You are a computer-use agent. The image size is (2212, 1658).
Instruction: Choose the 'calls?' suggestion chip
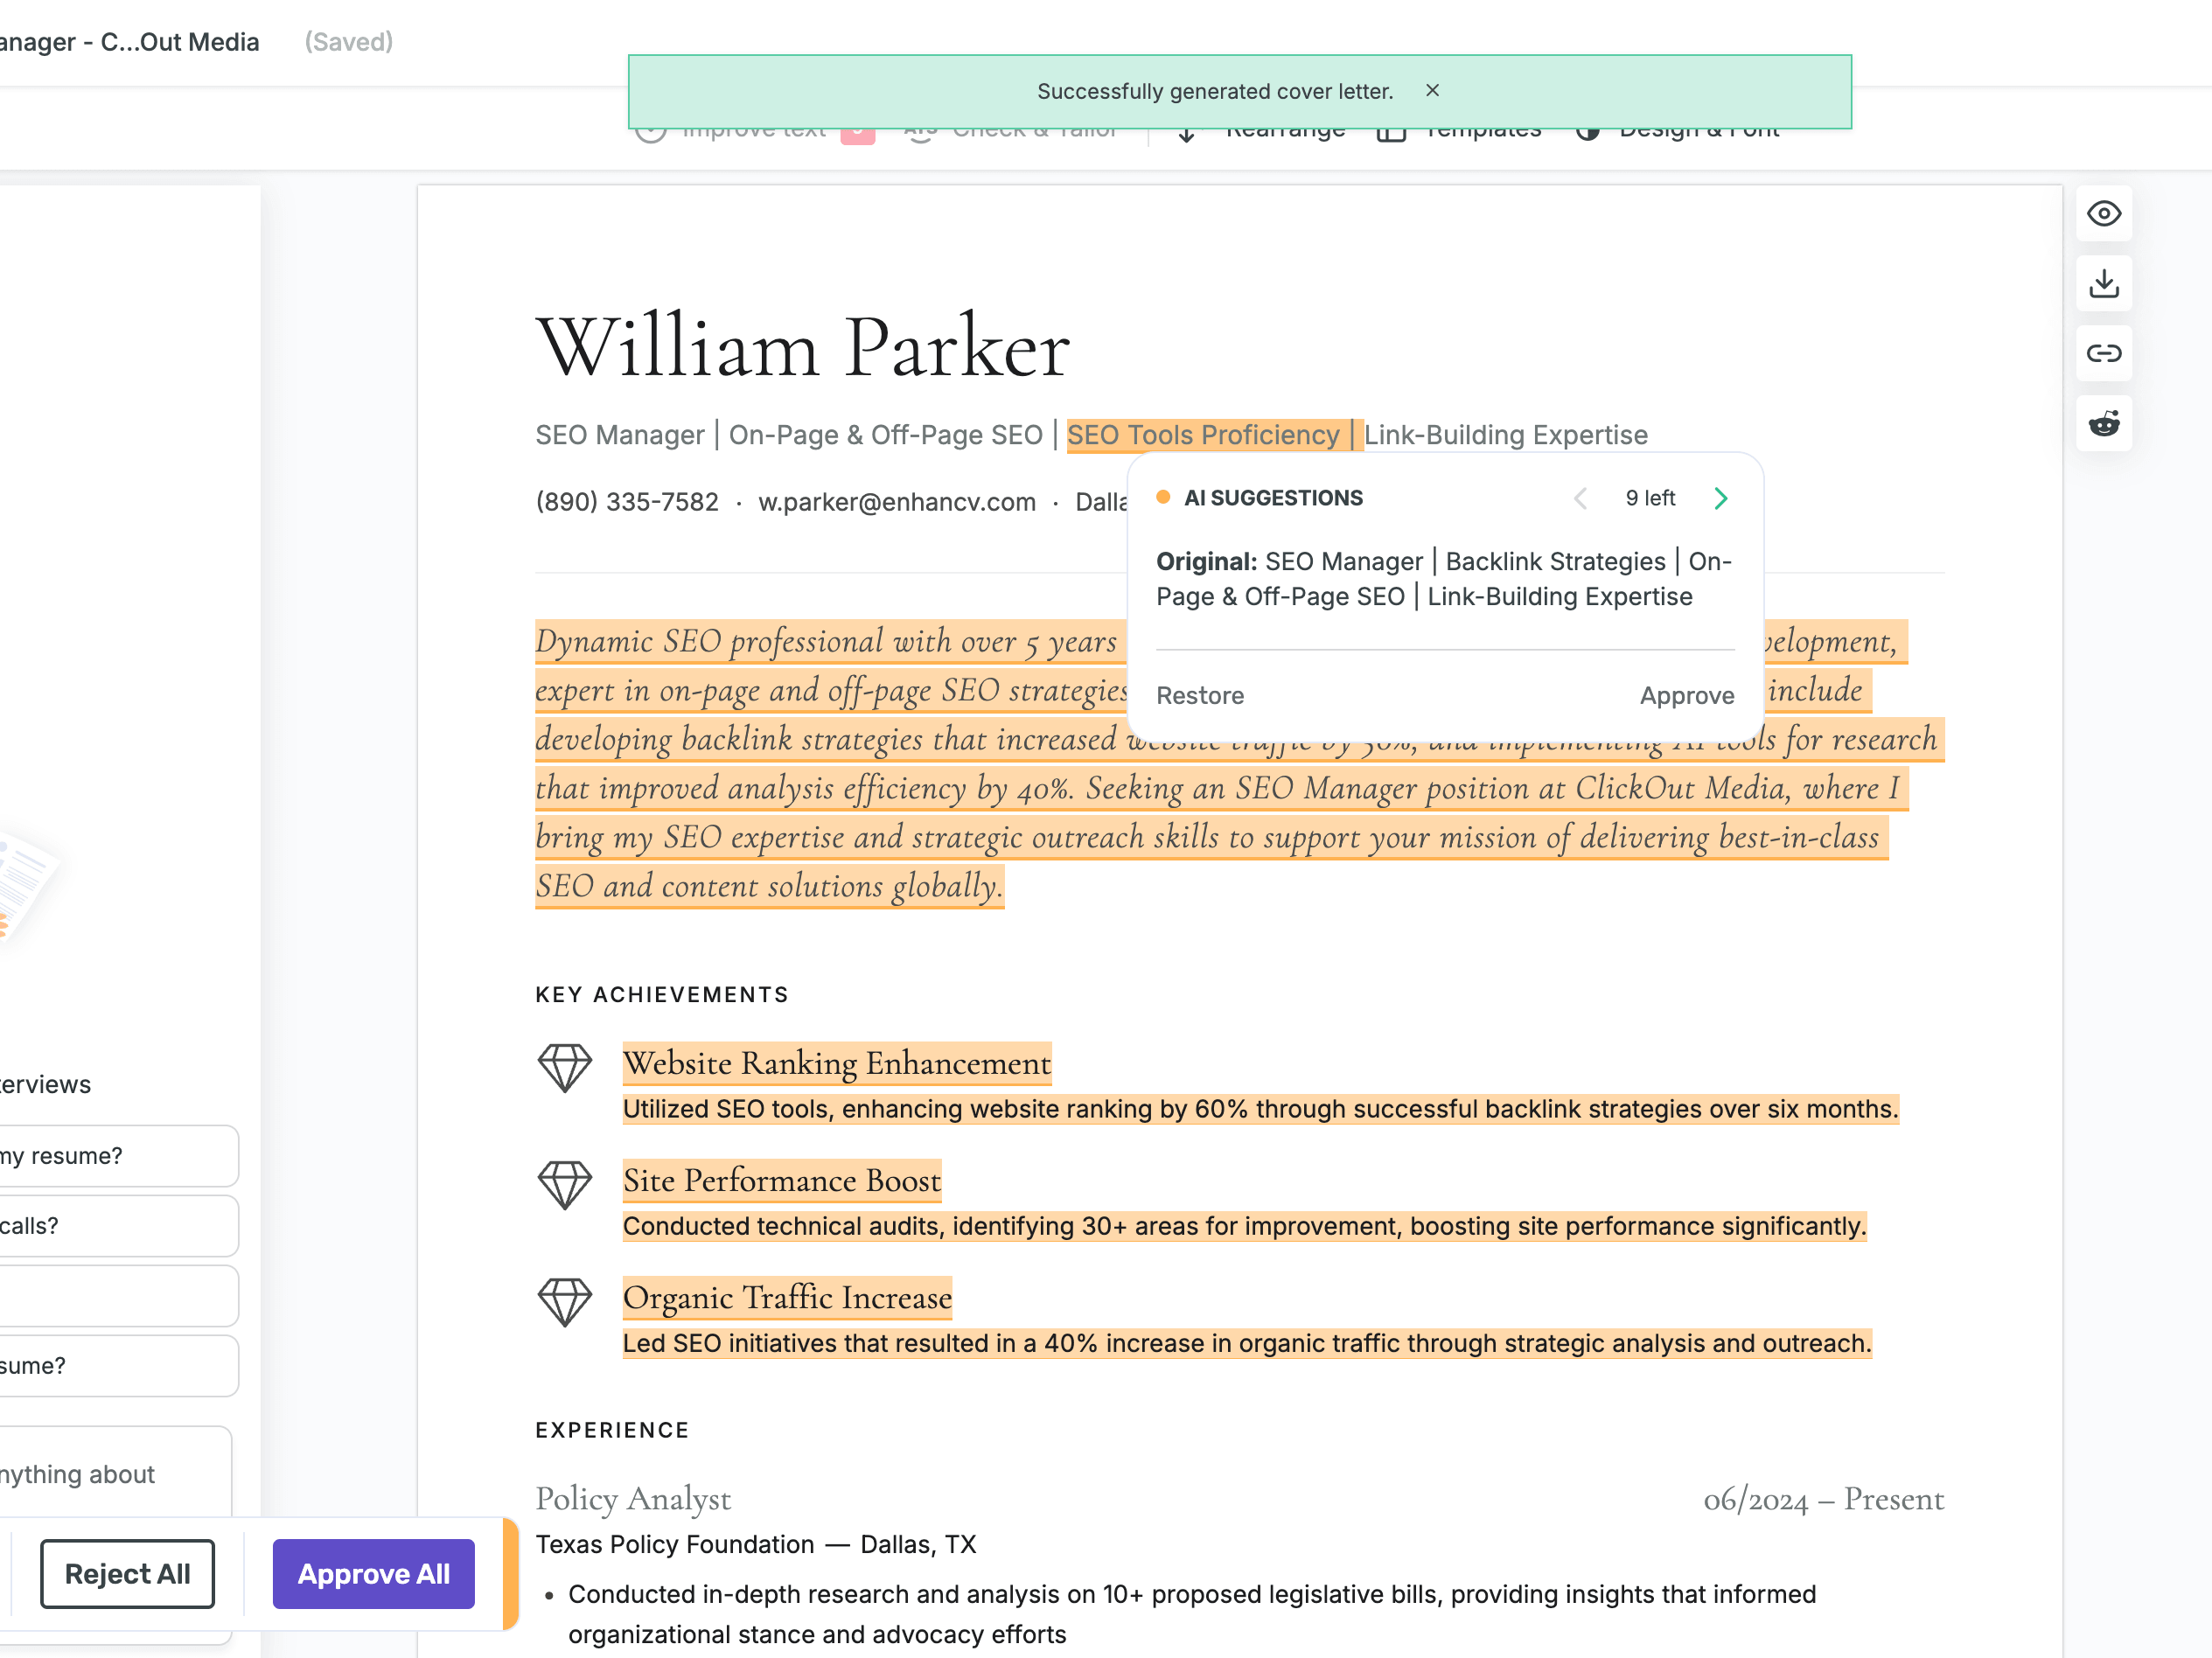pyautogui.click(x=117, y=1226)
